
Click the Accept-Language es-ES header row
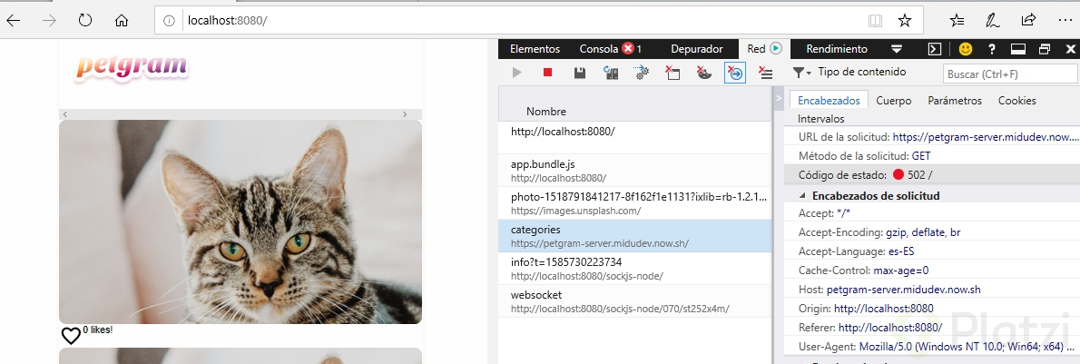click(x=932, y=251)
